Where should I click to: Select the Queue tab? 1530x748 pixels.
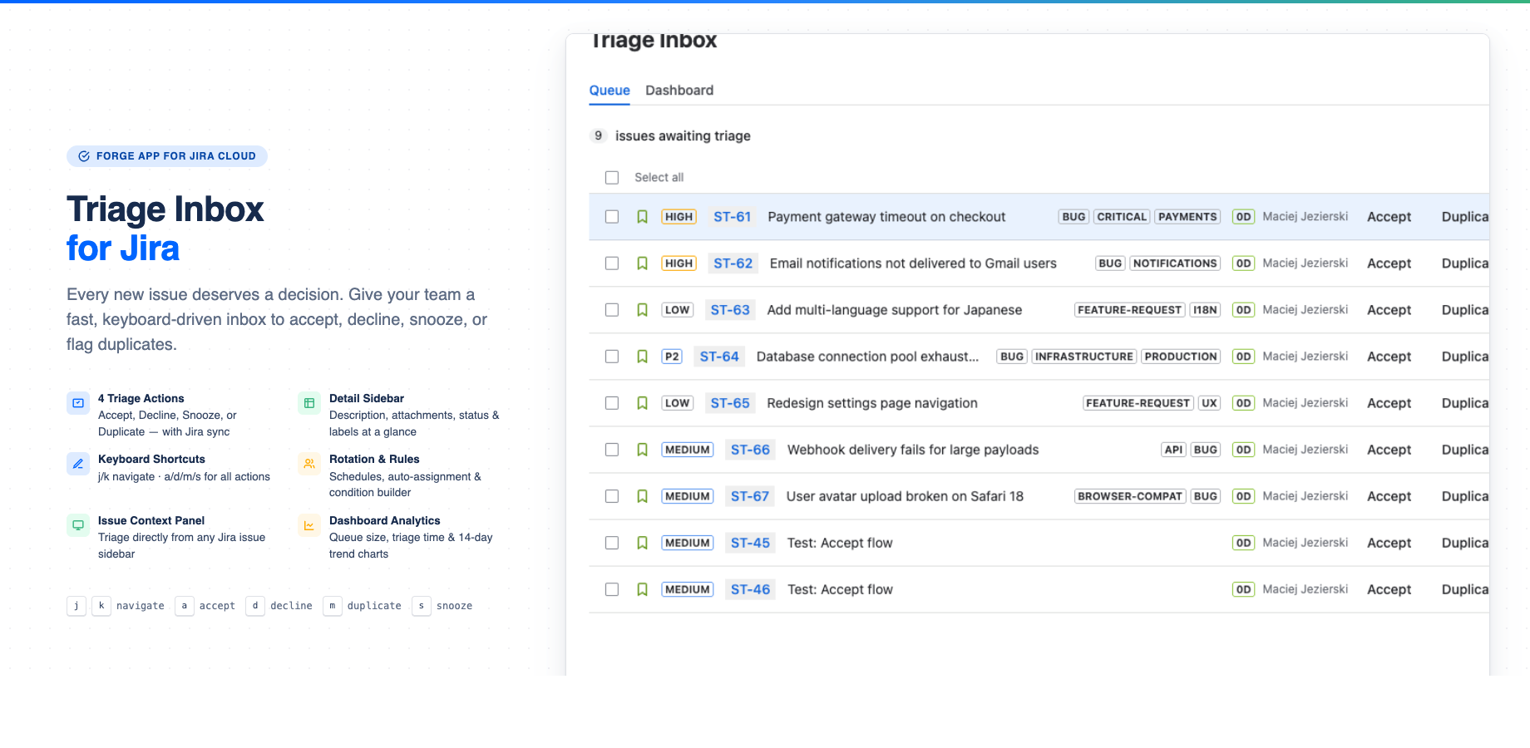pyautogui.click(x=609, y=91)
